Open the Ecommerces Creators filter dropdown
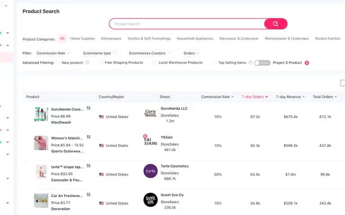Screen dimensions: 345x215 click(150, 53)
